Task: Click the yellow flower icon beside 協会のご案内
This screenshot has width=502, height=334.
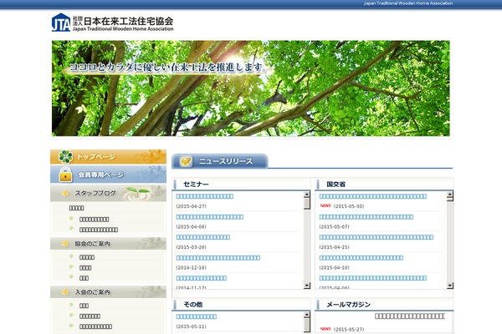Action: coord(65,244)
